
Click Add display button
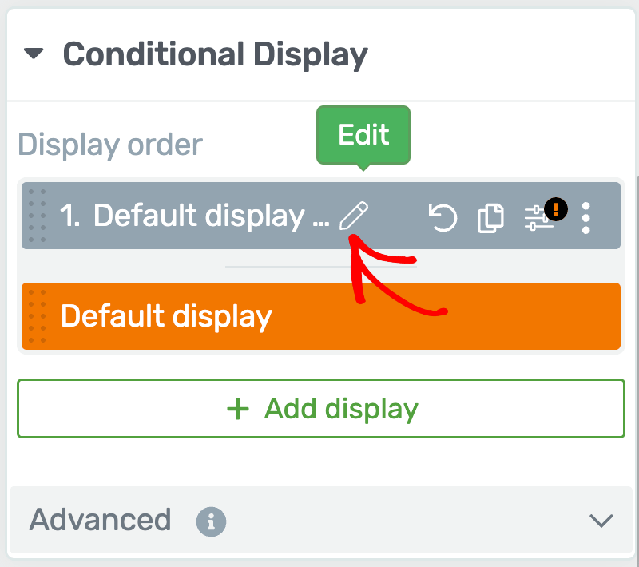(321, 409)
